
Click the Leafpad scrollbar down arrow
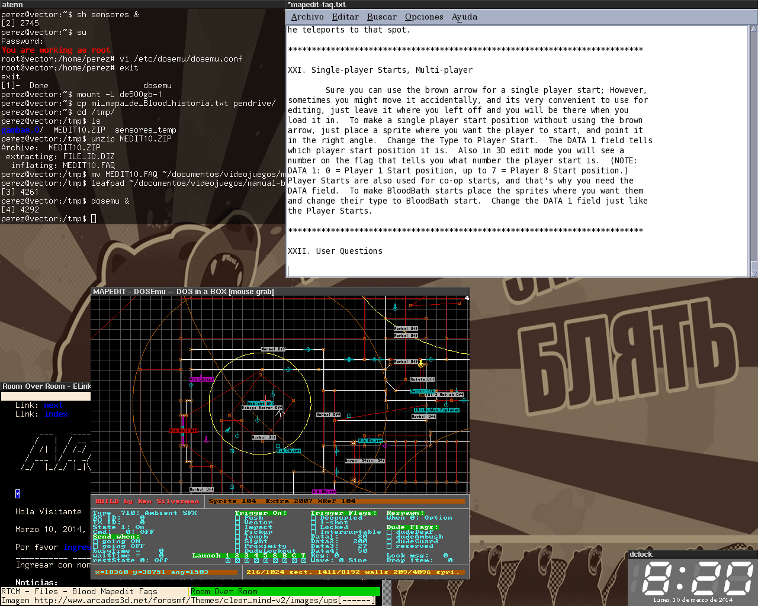[754, 273]
